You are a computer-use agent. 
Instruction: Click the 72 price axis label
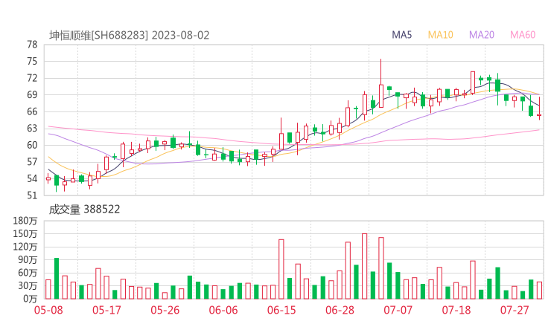pos(32,78)
